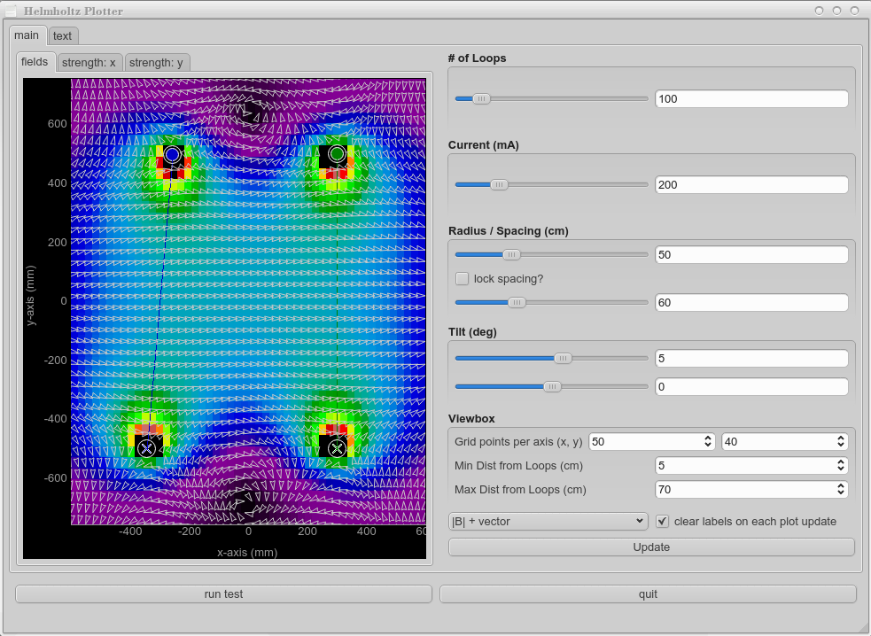The height and width of the screenshot is (636, 871).
Task: Click the green coil marker at top-right of plot
Action: coord(337,154)
